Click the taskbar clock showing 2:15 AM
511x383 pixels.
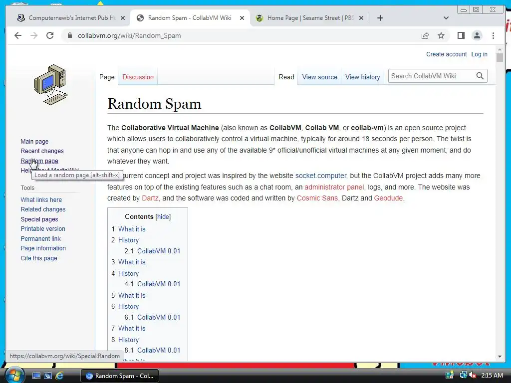tap(492, 375)
